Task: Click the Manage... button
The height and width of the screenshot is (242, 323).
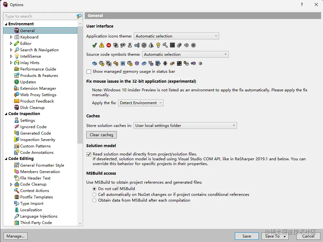Action: (15, 236)
